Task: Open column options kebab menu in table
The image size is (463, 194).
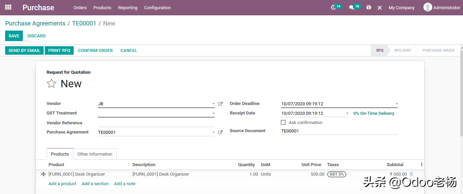Action: pos(422,165)
